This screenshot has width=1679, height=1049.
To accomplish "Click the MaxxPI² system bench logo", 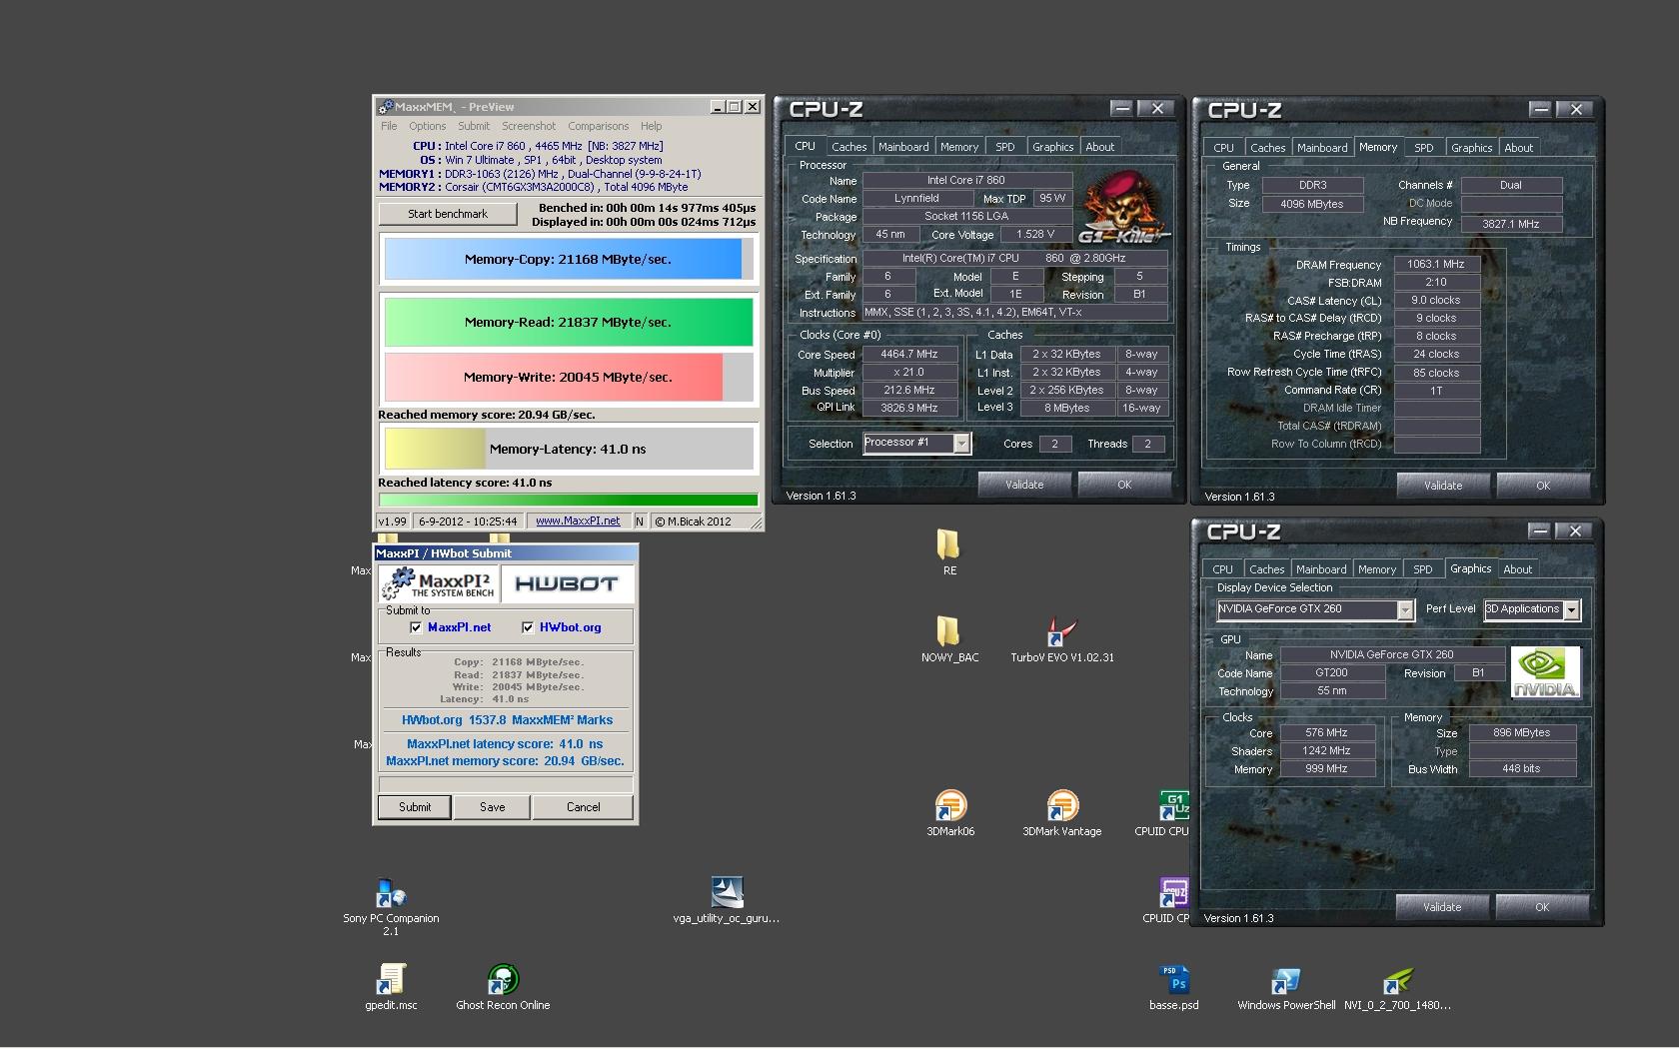I will click(438, 583).
